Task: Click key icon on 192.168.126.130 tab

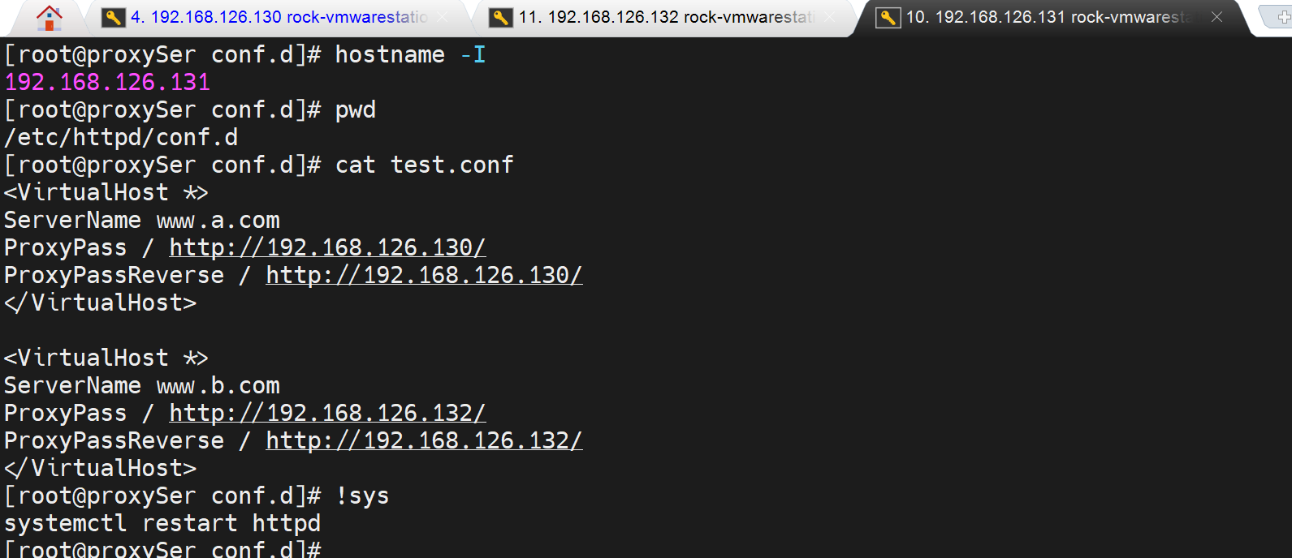Action: tap(113, 17)
